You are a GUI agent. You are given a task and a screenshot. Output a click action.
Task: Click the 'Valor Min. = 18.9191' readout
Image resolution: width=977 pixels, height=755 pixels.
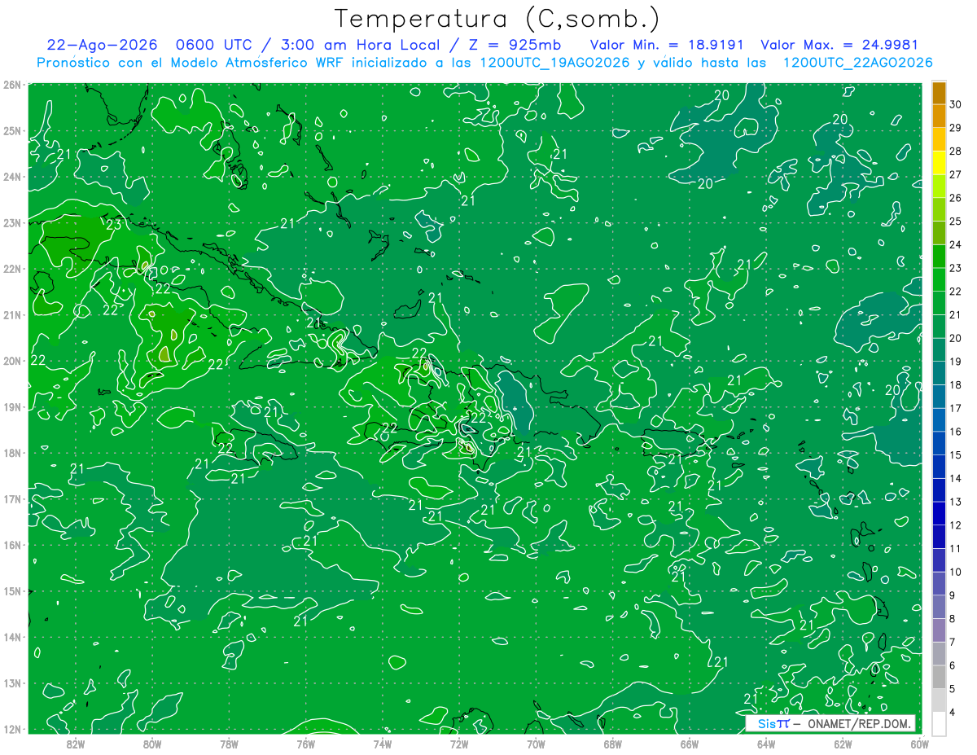coord(668,46)
